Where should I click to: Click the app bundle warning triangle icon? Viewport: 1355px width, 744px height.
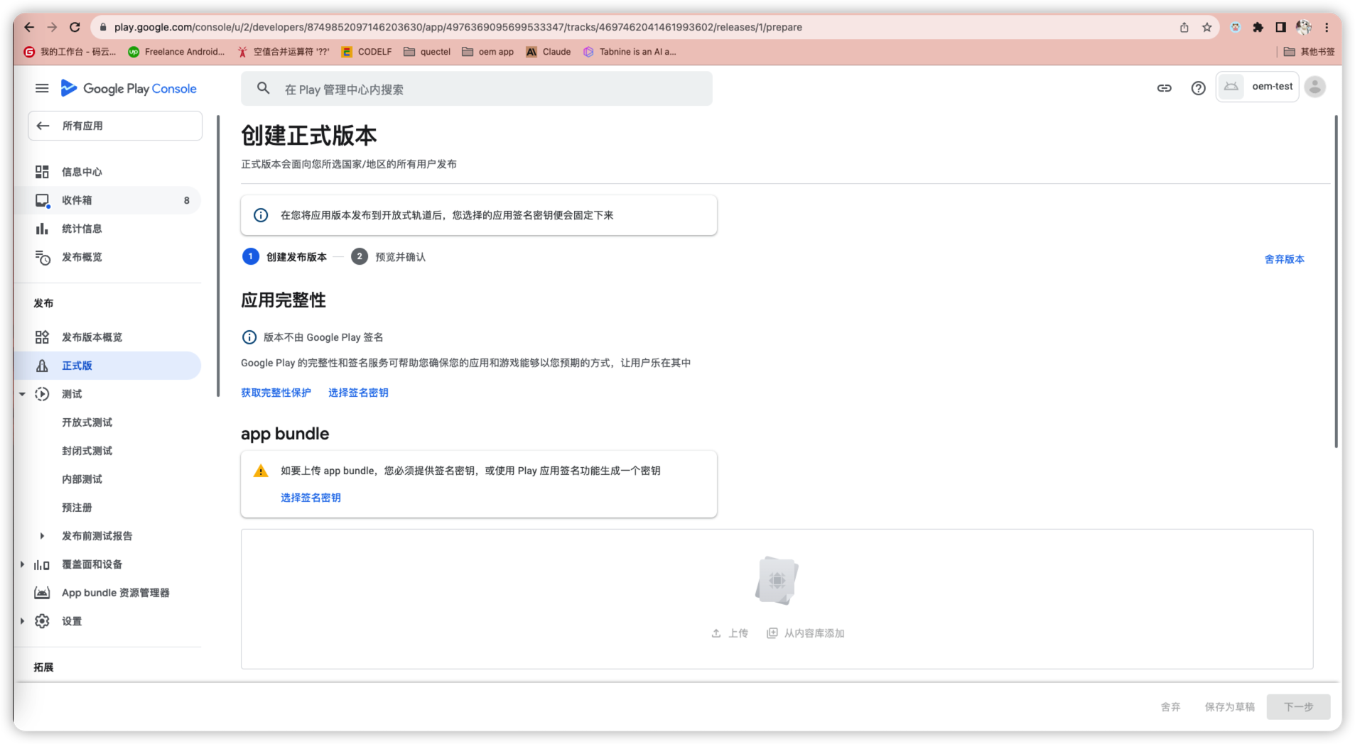(x=261, y=471)
